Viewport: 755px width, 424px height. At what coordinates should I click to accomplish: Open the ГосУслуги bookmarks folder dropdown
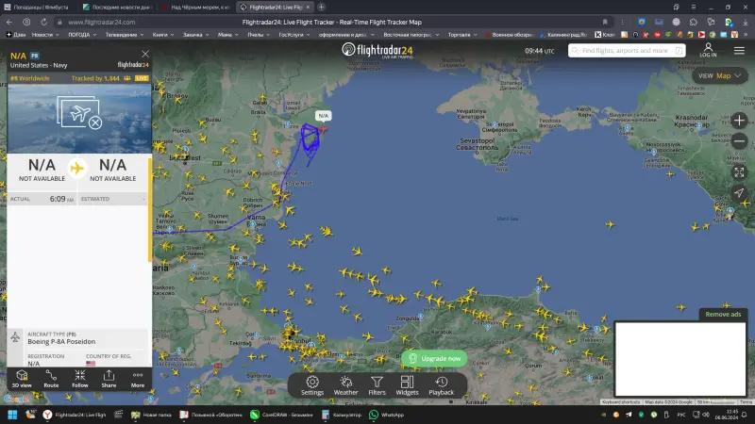(294, 35)
